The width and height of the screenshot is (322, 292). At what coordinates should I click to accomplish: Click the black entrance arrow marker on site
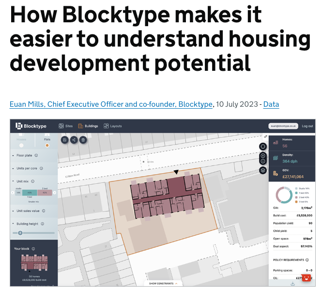point(176,172)
